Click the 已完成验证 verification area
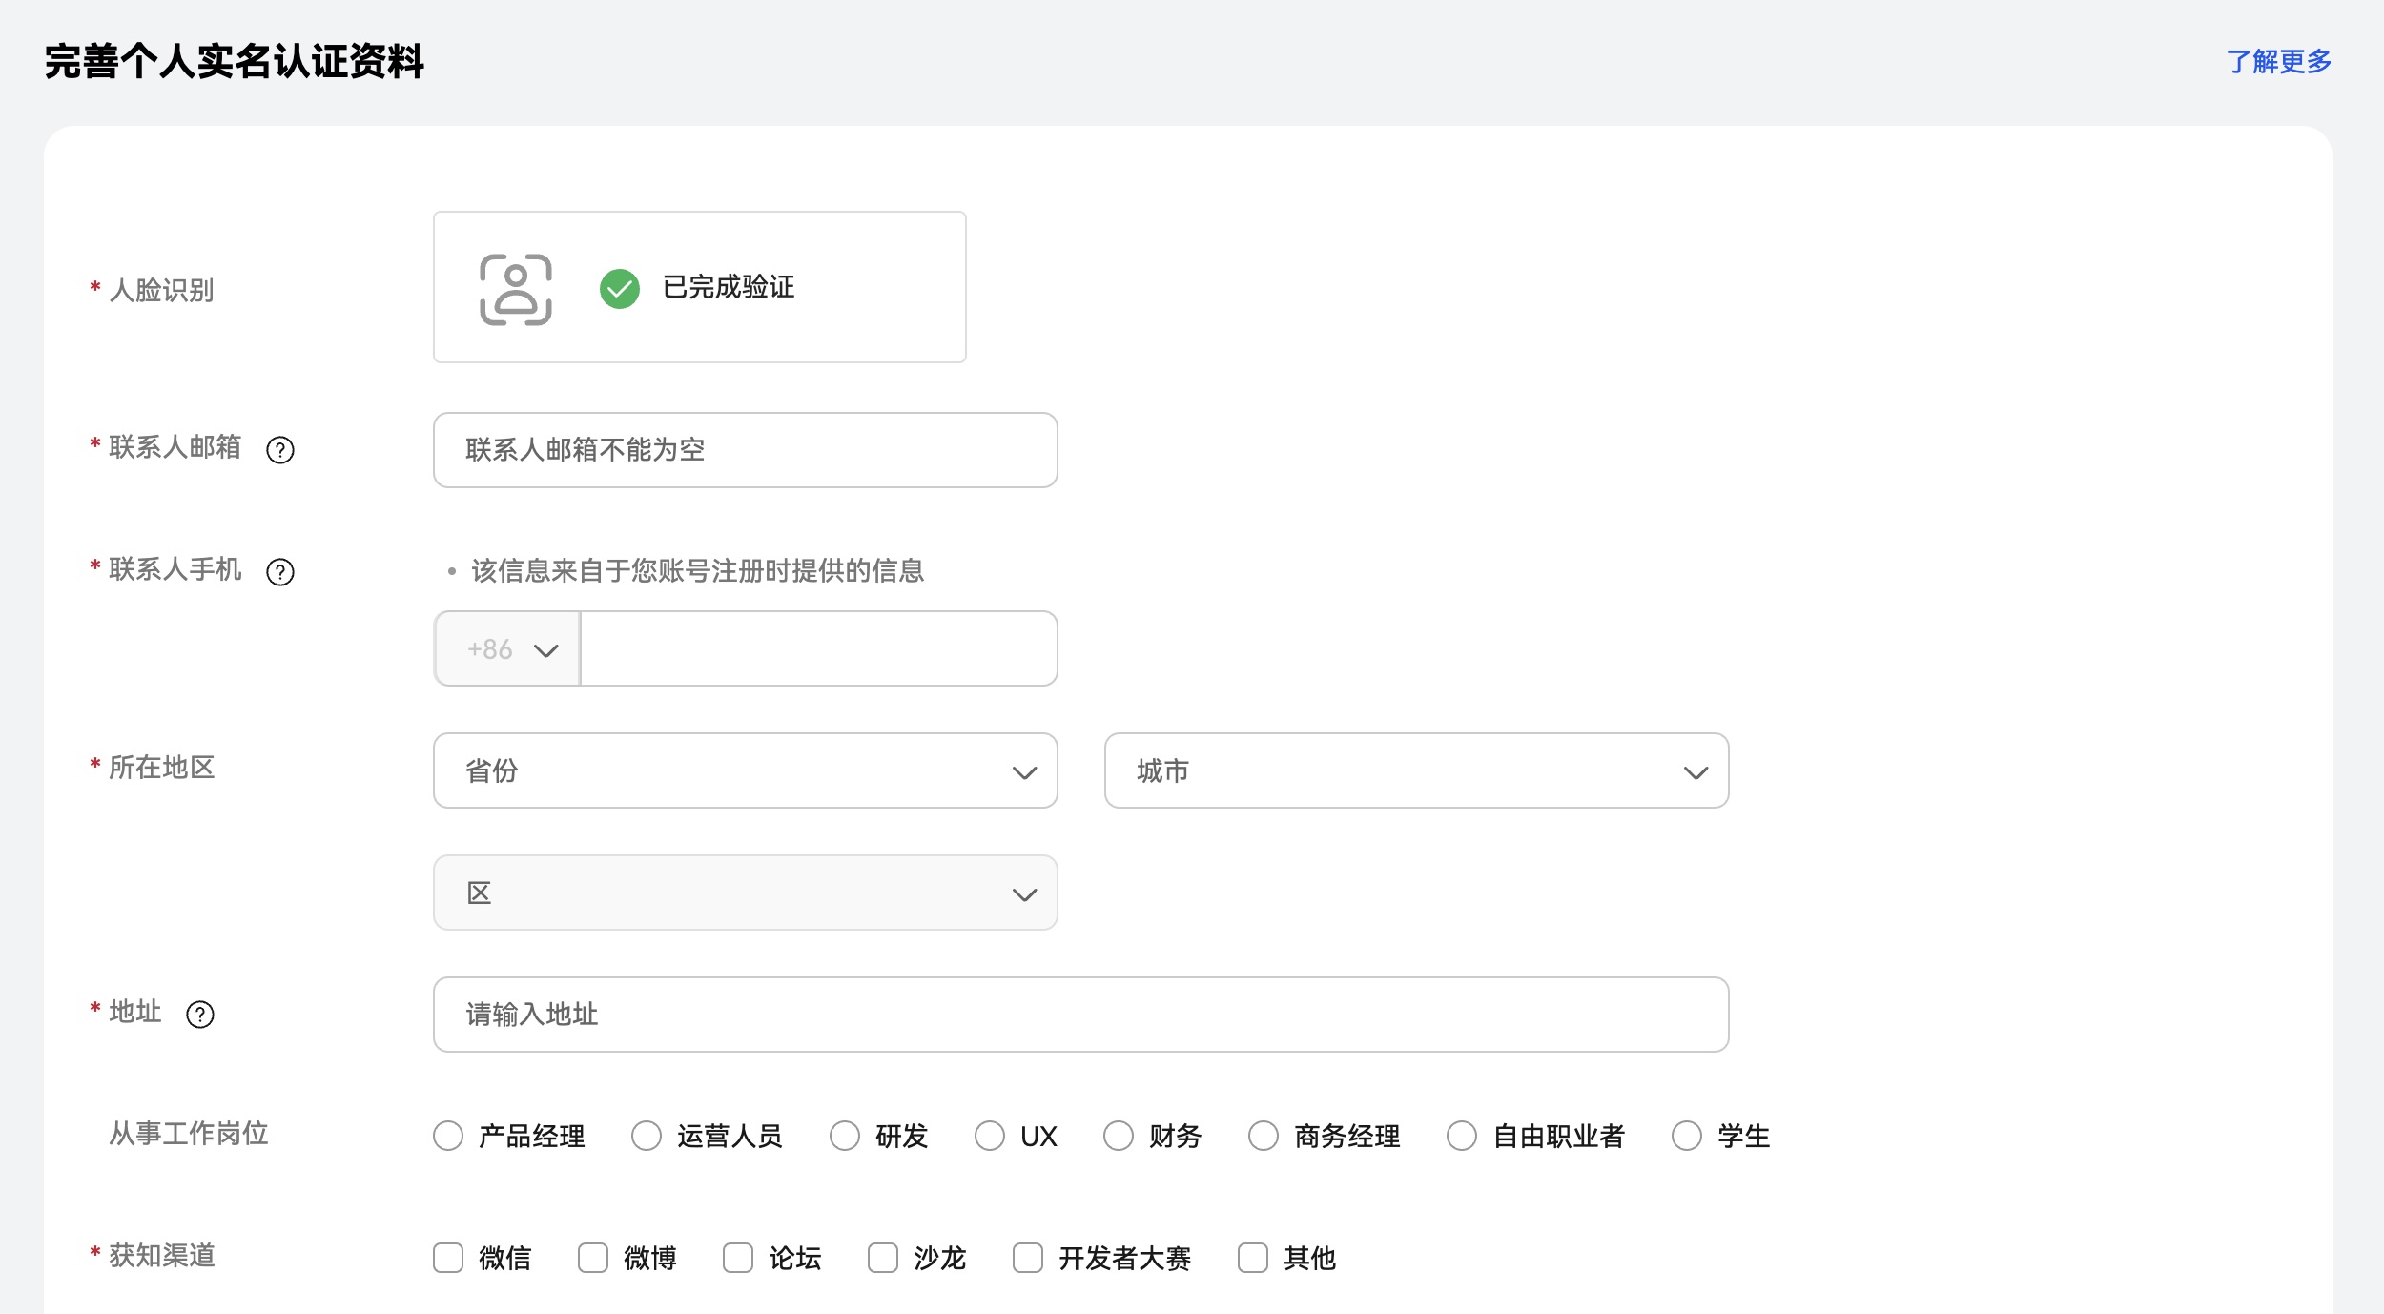 coord(728,286)
